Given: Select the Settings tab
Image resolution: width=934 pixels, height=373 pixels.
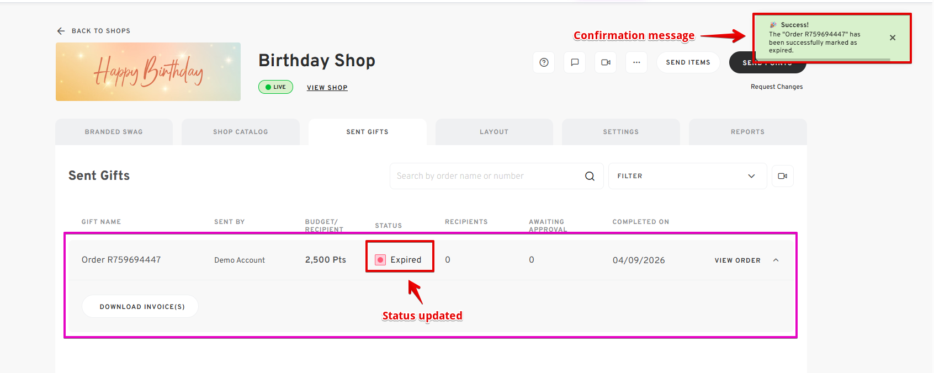Looking at the screenshot, I should coord(620,132).
